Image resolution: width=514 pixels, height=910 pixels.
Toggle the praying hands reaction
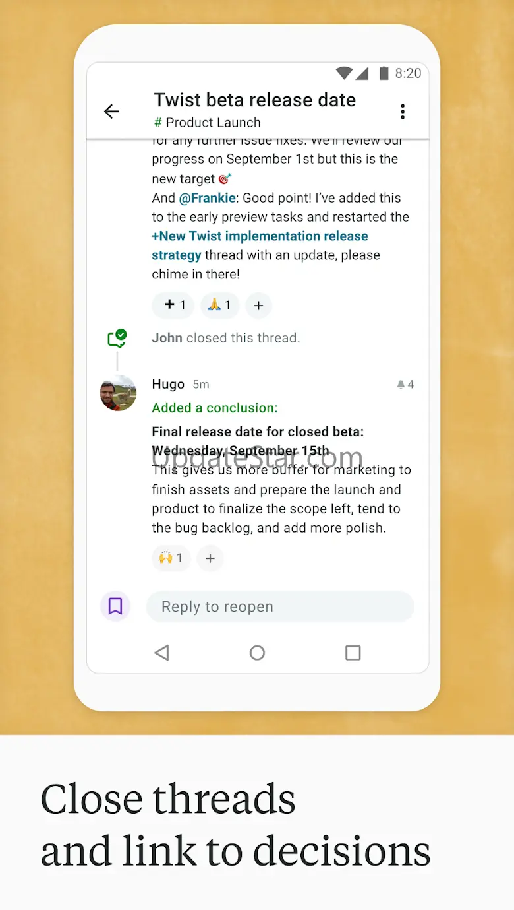coord(219,305)
